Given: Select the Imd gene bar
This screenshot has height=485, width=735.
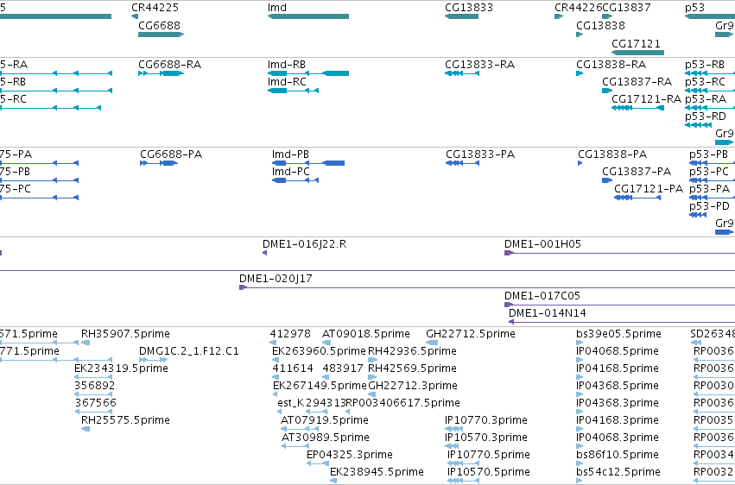Looking at the screenshot, I should click(x=308, y=16).
